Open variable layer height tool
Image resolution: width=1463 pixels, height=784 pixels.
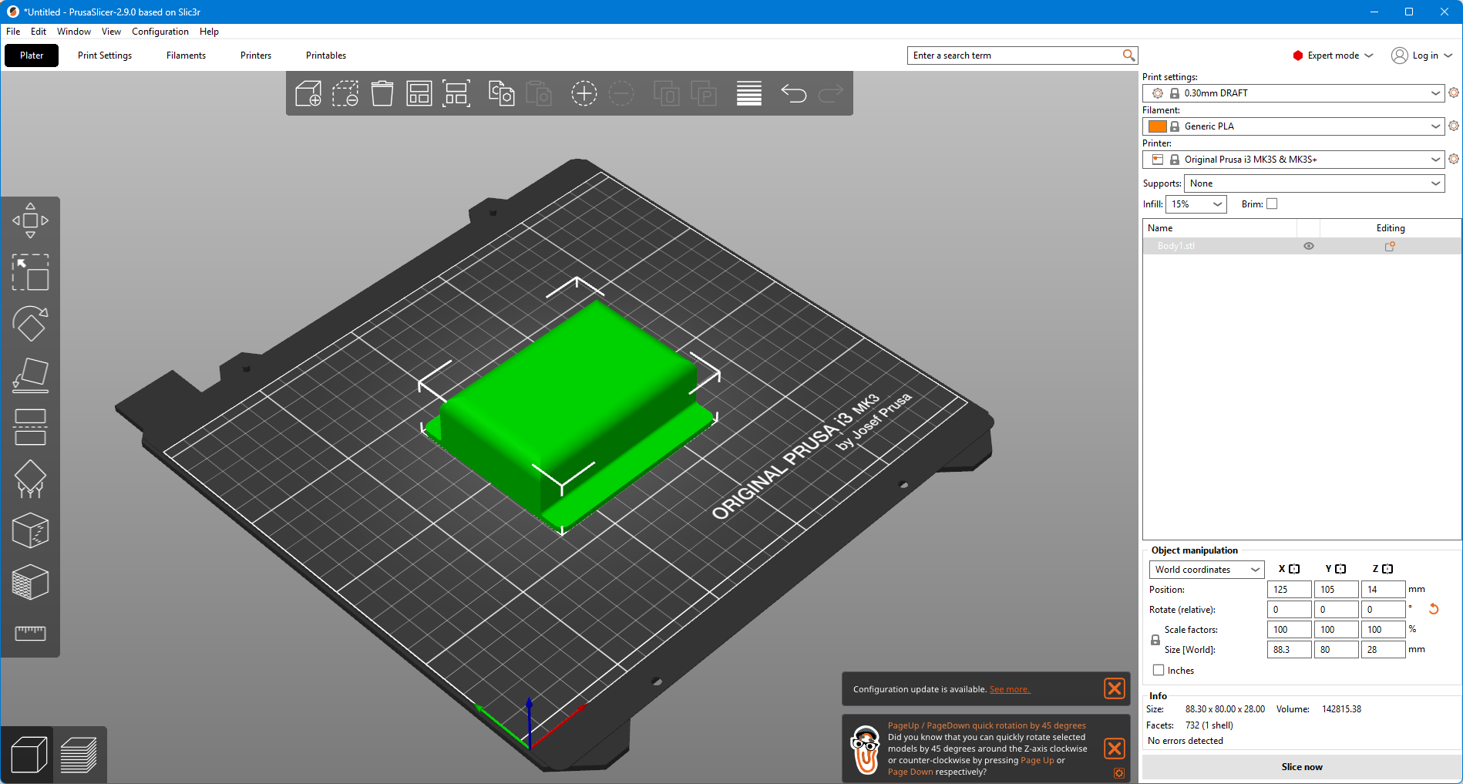click(749, 93)
